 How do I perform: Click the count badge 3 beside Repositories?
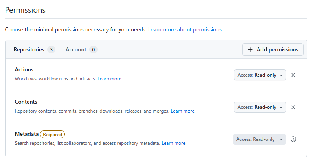(52, 49)
